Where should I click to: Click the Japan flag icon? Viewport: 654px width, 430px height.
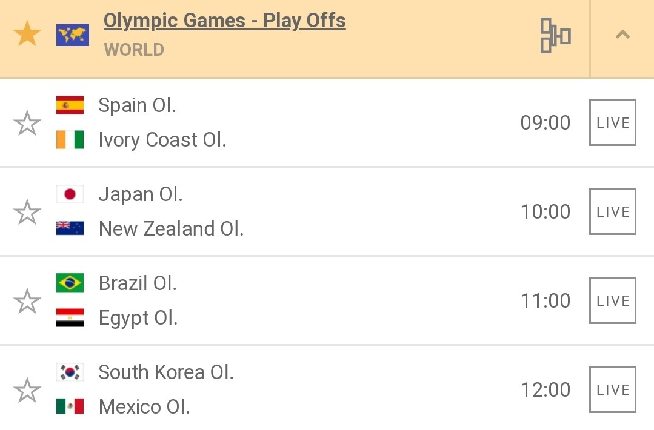tap(70, 194)
